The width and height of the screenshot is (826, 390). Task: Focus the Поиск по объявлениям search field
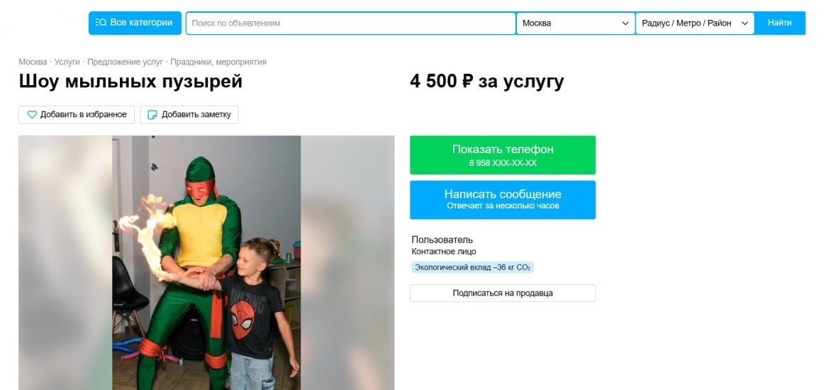point(351,23)
